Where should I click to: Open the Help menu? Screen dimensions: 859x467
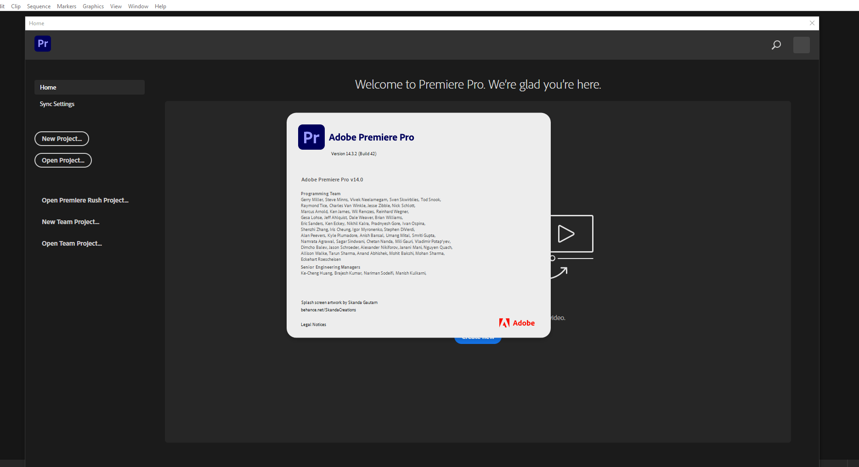[160, 6]
